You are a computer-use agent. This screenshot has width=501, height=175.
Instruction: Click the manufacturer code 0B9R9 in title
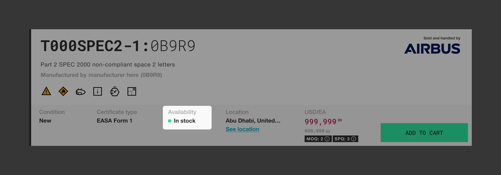[173, 46]
